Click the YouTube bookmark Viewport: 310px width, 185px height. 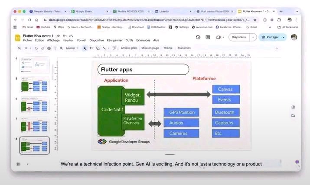pos(43,27)
